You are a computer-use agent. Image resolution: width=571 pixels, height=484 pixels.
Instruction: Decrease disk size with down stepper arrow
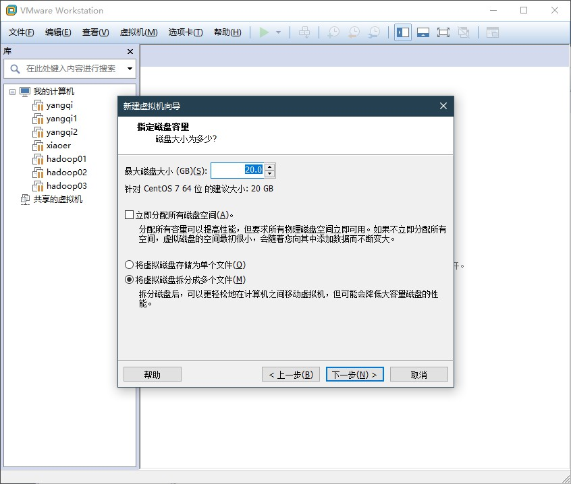point(270,174)
